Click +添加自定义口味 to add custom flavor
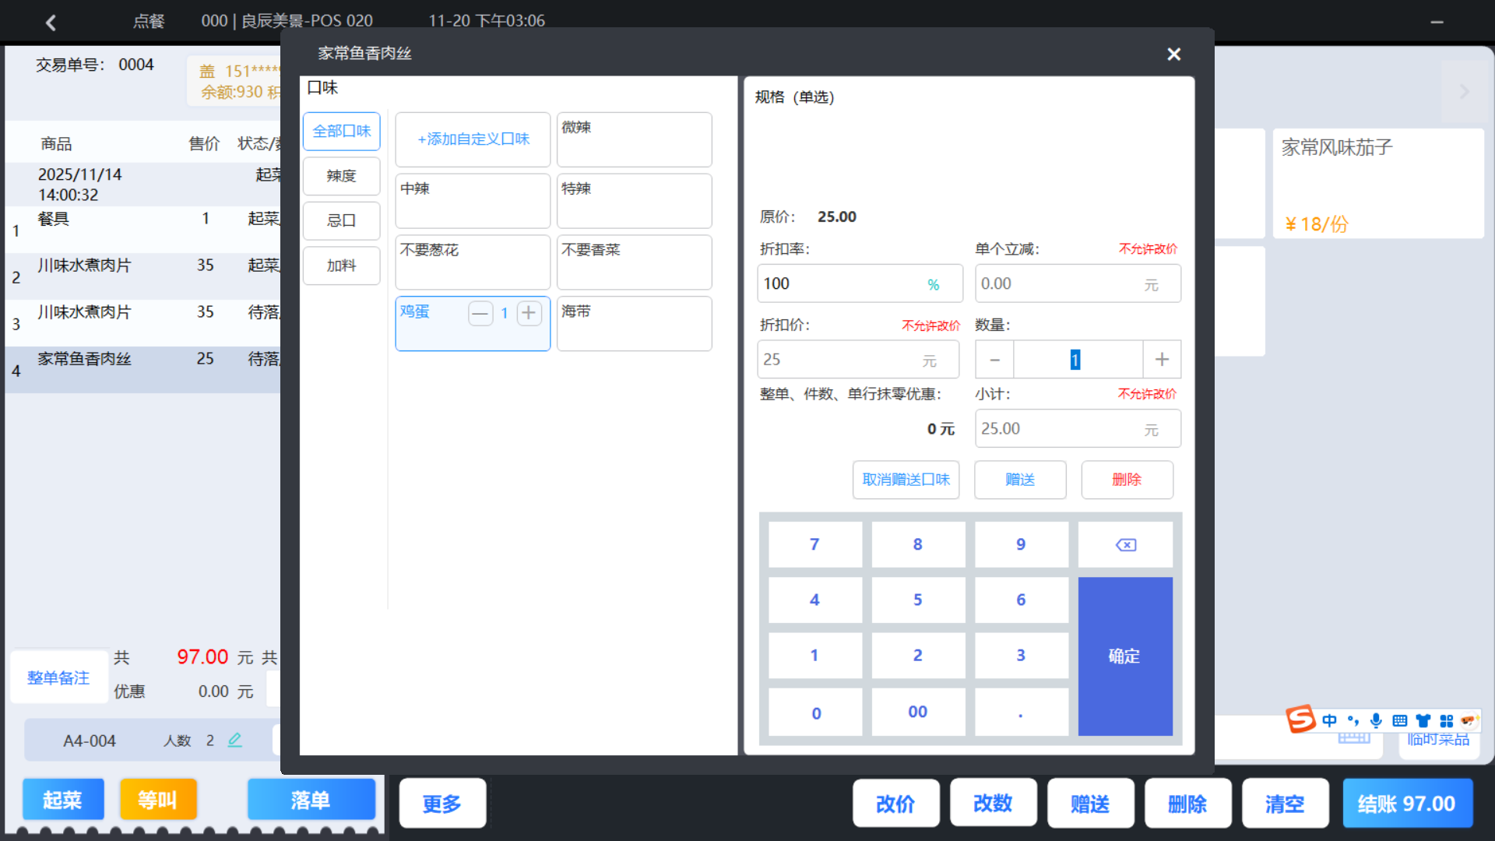The height and width of the screenshot is (841, 1495). tap(473, 139)
